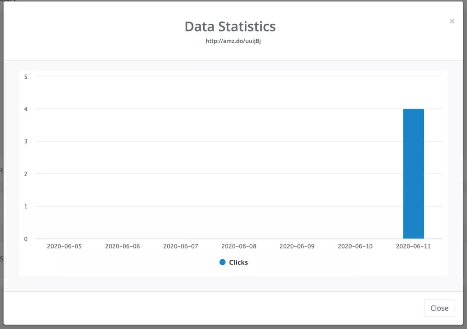
Task: Click the y-axis value 2
Action: point(26,174)
